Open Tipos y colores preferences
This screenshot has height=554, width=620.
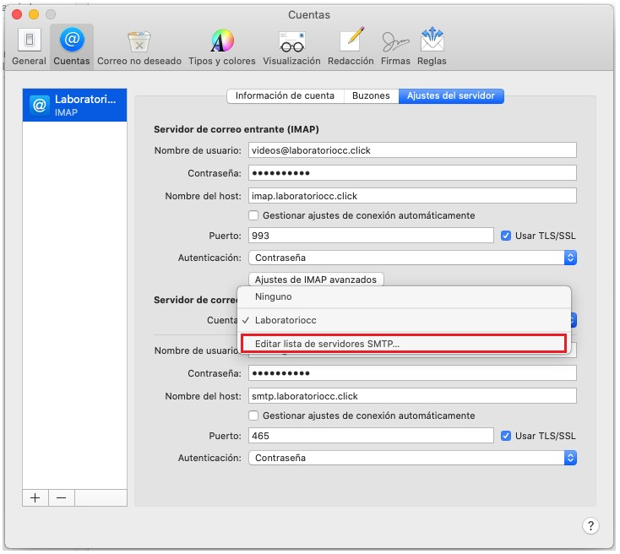222,47
